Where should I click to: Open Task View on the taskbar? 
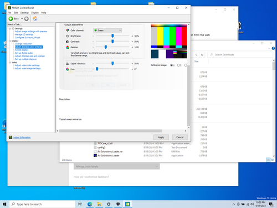point(80,204)
